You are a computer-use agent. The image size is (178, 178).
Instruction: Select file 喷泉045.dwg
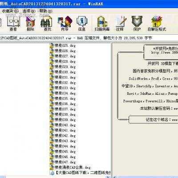[63, 151]
